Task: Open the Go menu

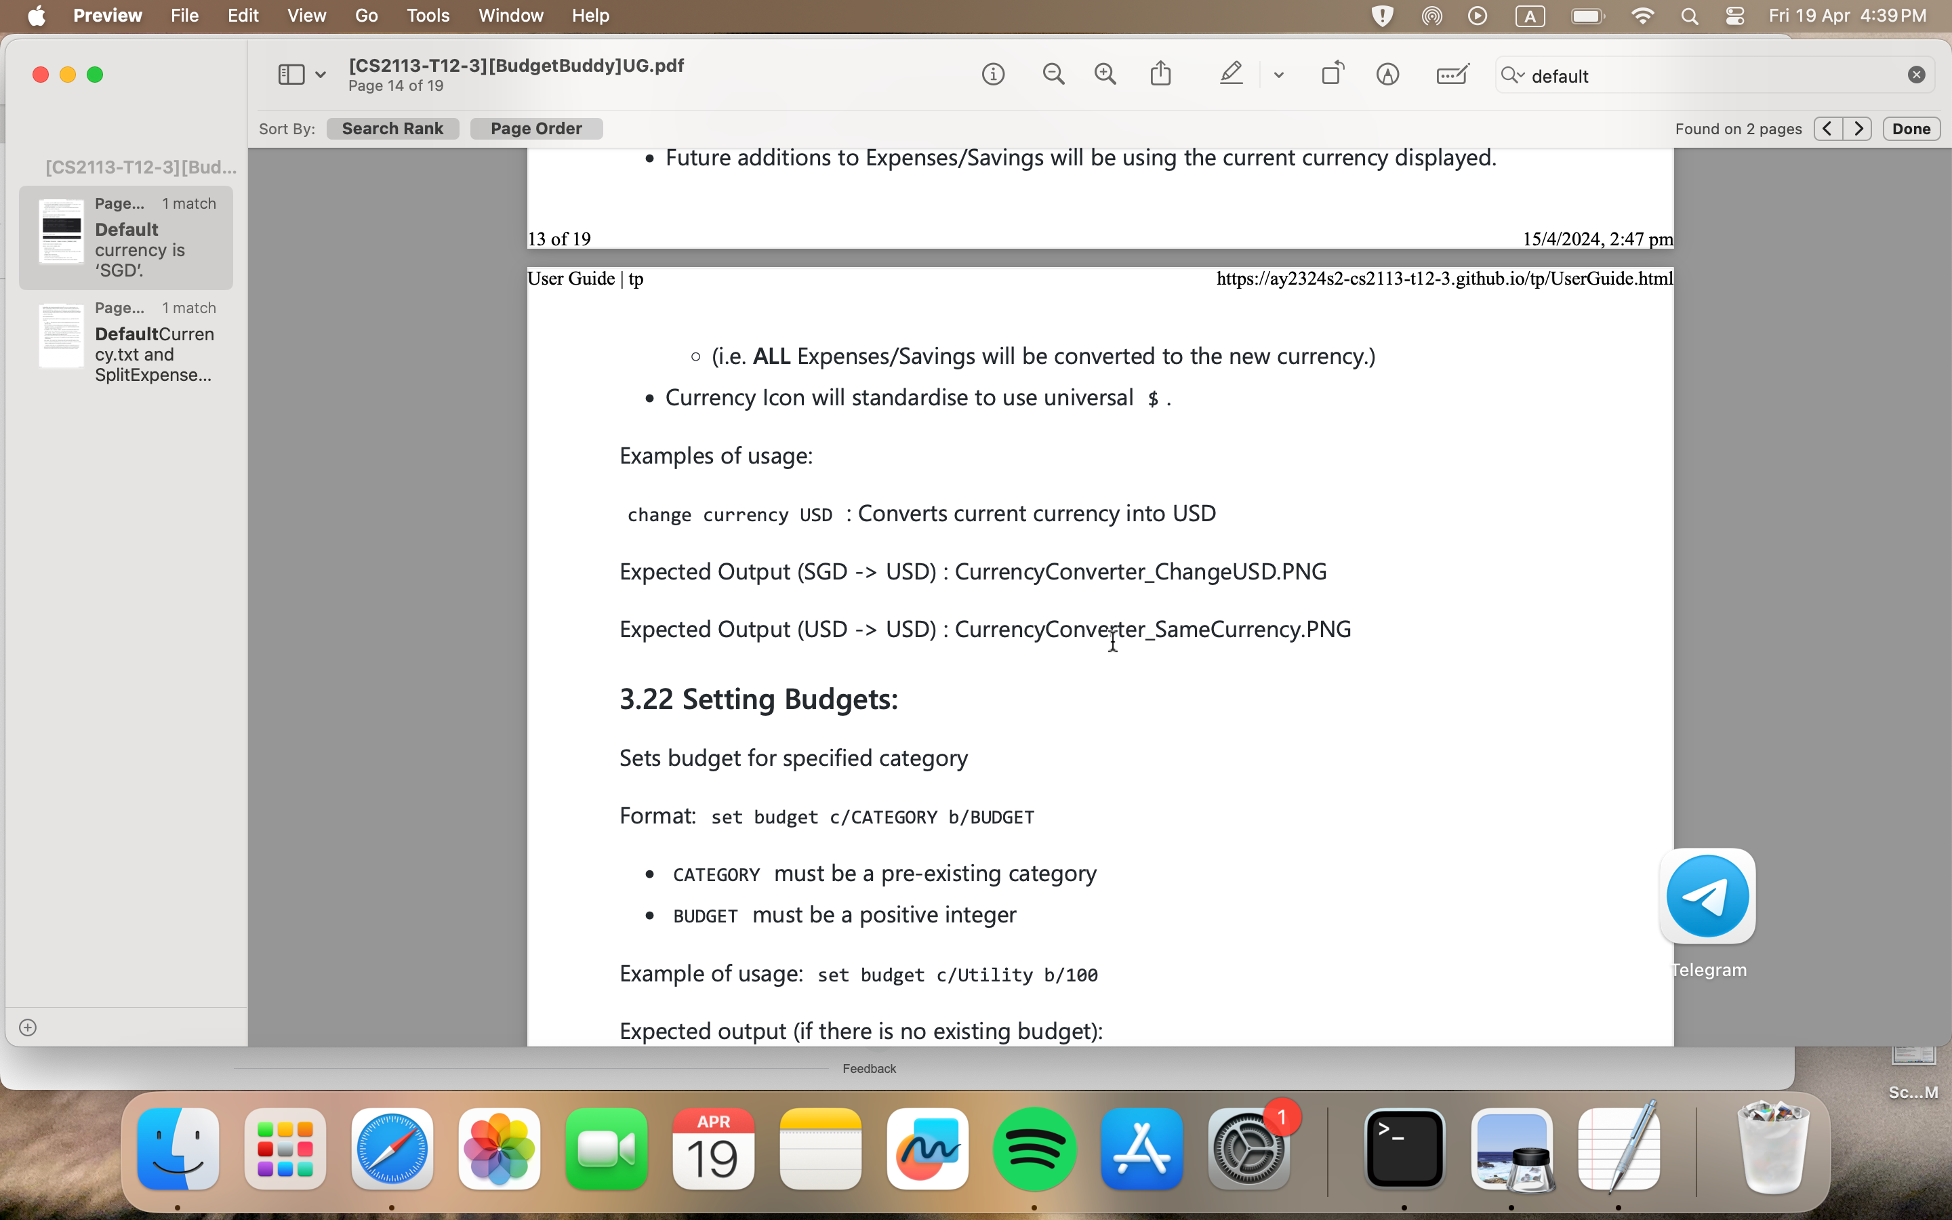Action: [365, 16]
